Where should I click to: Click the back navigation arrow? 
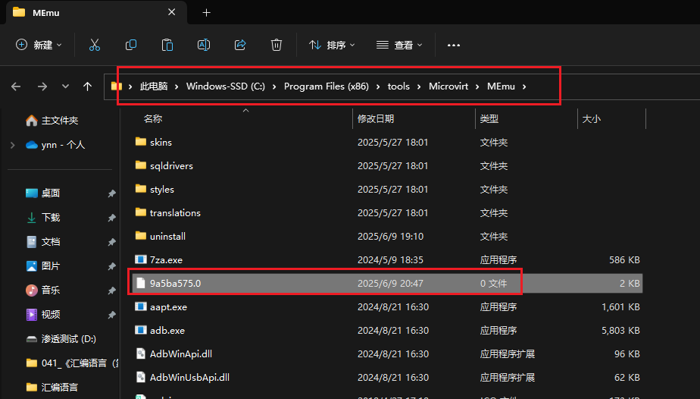(16, 86)
